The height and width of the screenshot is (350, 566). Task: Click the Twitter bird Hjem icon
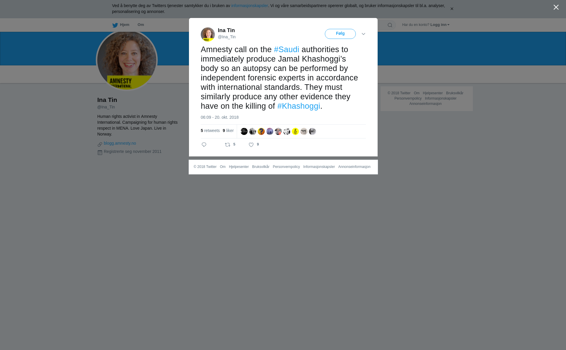point(115,25)
